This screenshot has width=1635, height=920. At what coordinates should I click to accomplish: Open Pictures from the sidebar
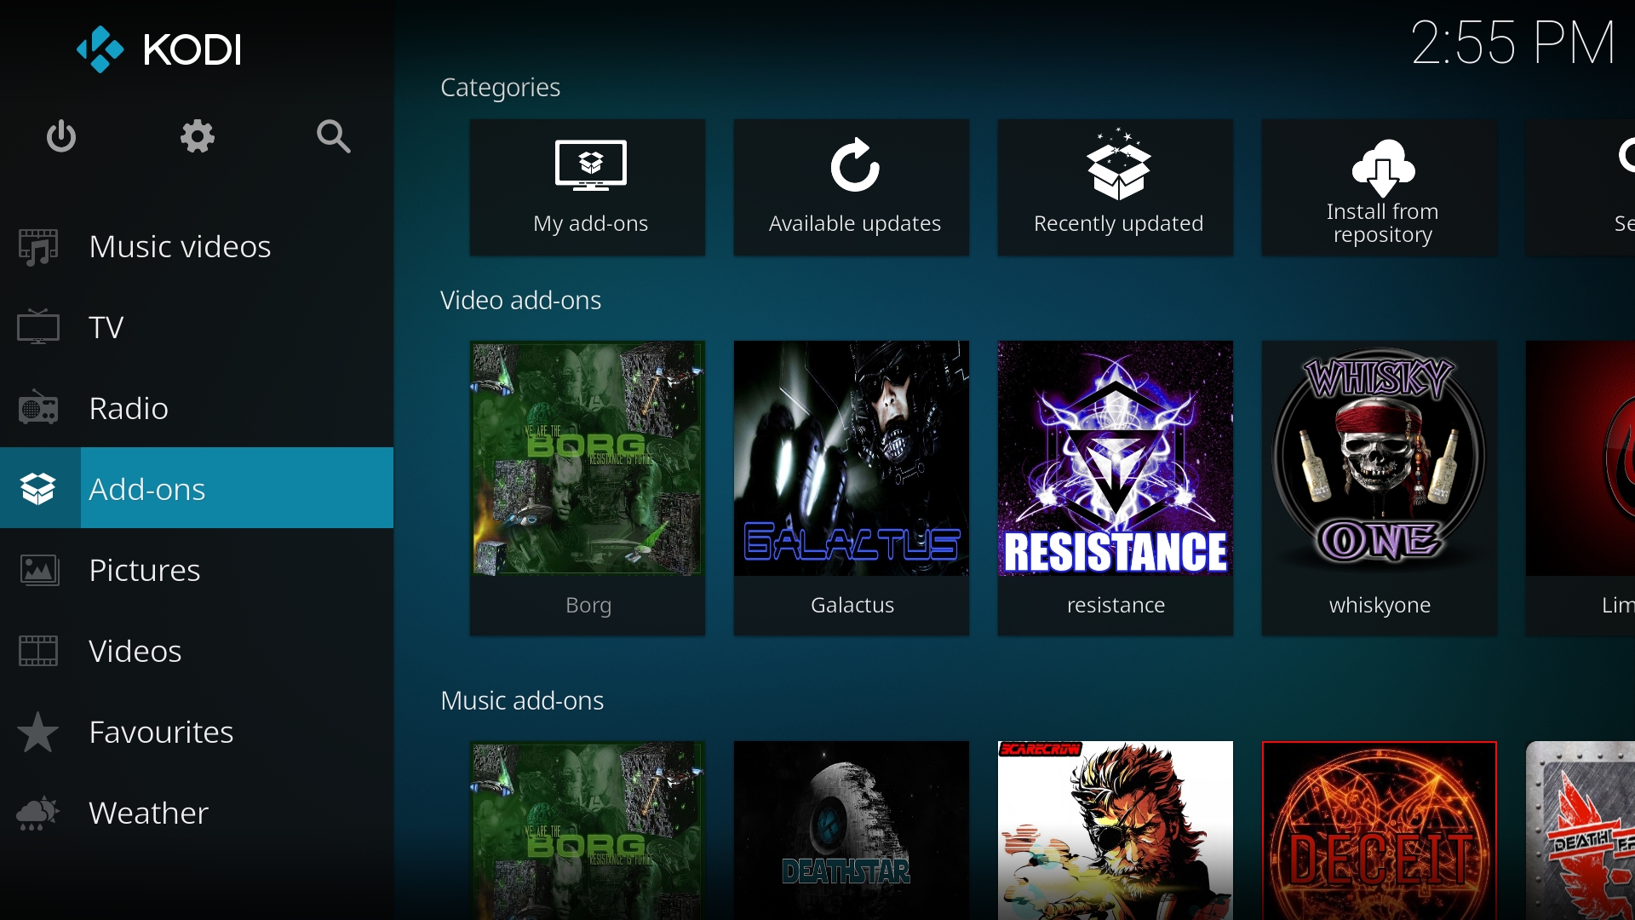pyautogui.click(x=145, y=570)
